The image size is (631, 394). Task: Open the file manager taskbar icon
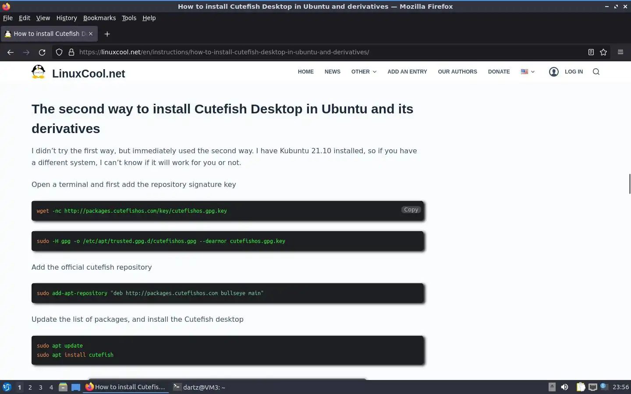63,387
